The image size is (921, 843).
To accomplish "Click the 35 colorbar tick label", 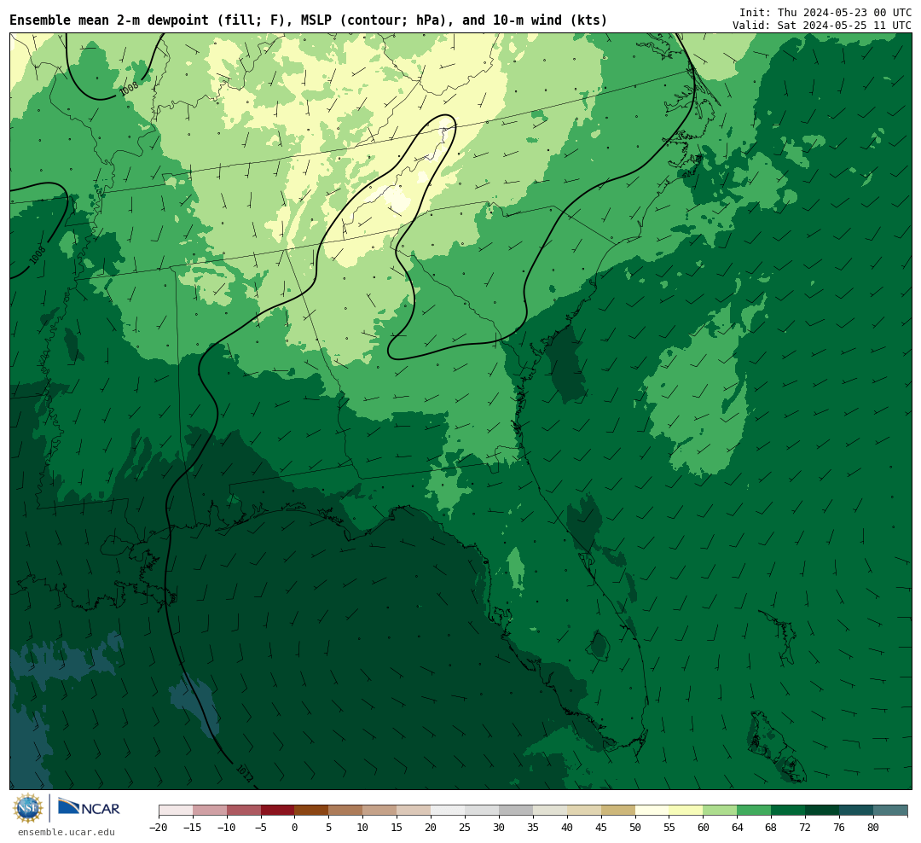I will pos(533,827).
